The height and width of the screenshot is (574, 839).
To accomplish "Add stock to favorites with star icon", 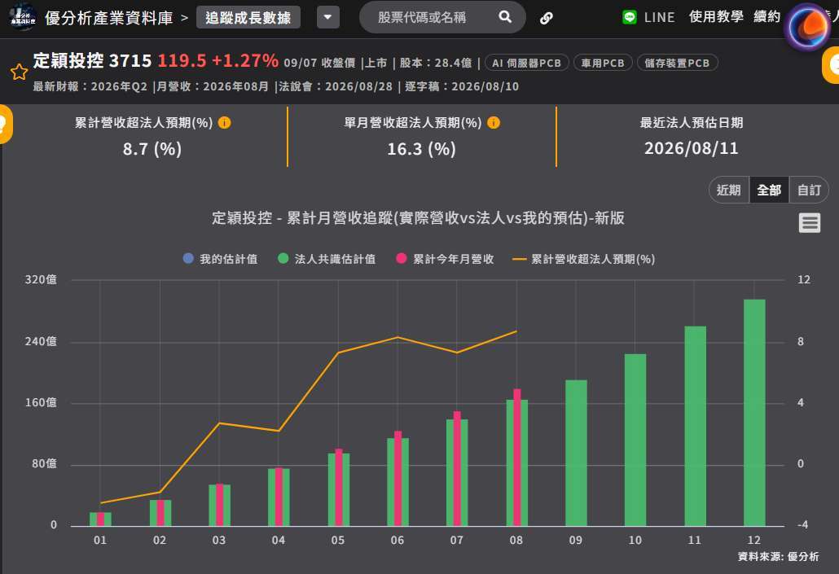I will tap(20, 72).
